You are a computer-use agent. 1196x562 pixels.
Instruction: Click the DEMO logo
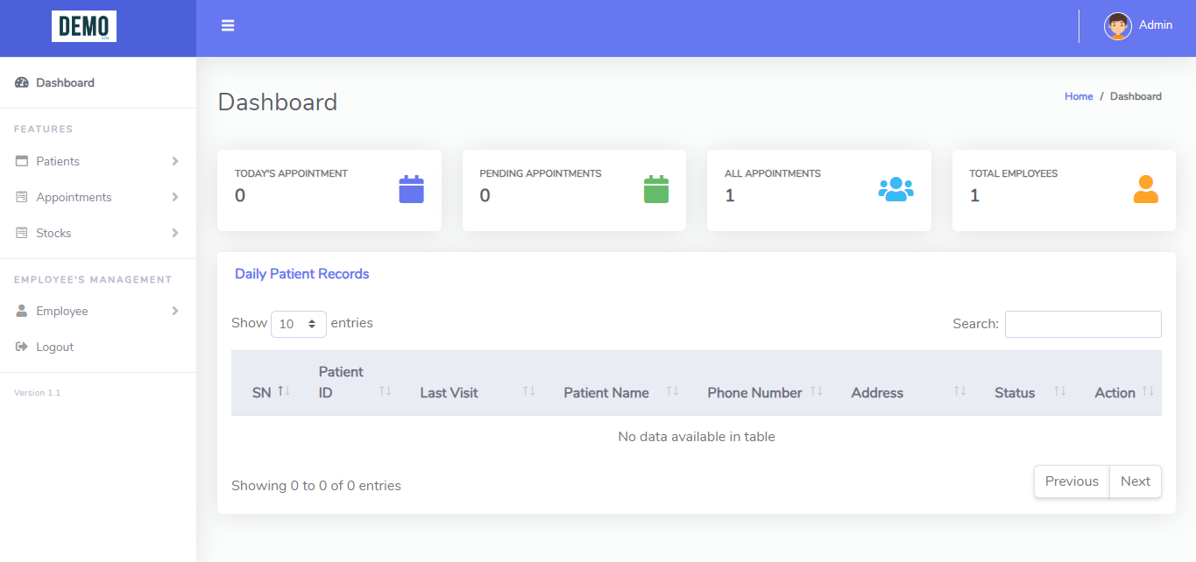pyautogui.click(x=84, y=26)
